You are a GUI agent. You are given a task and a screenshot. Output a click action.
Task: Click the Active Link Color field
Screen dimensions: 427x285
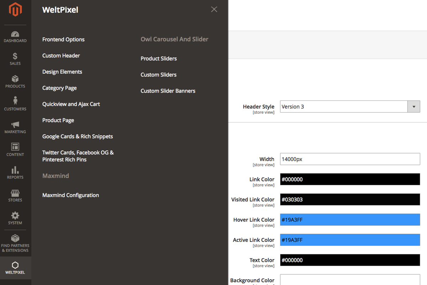click(x=350, y=240)
